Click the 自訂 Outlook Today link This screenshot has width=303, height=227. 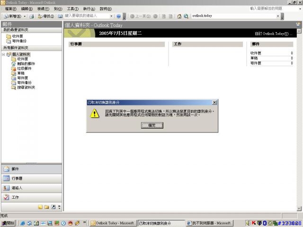[x=273, y=34]
